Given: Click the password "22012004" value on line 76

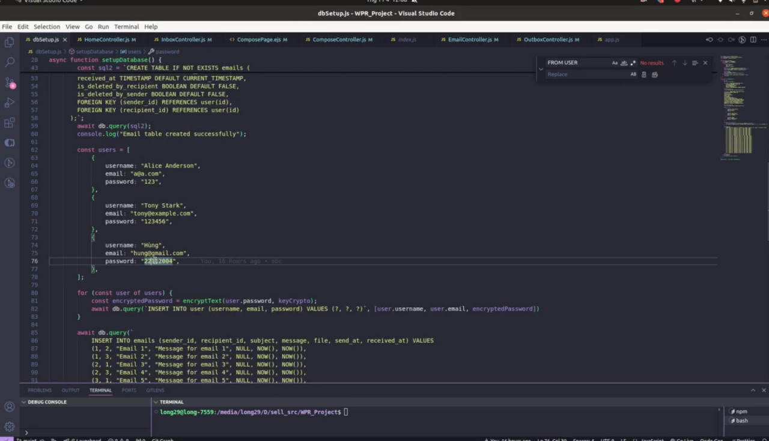Looking at the screenshot, I should coord(159,262).
